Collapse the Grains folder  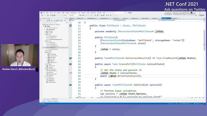[x=45, y=41]
